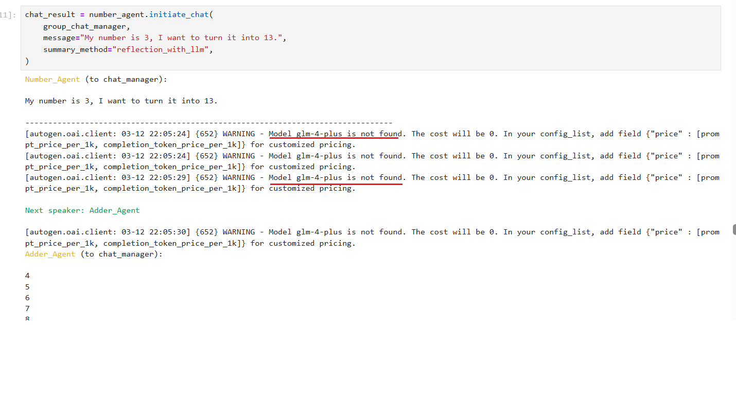Click the closing parenthesis on the last code line
This screenshot has width=736, height=420.
coord(27,61)
